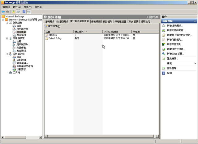Switch to the 遠端網域 tab

click(x=49, y=21)
